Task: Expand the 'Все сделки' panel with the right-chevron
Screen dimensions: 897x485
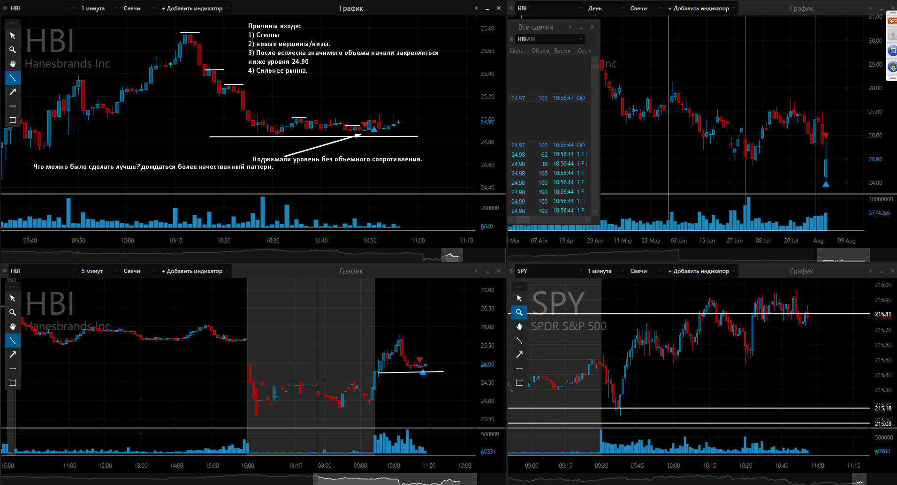Action: (x=570, y=27)
